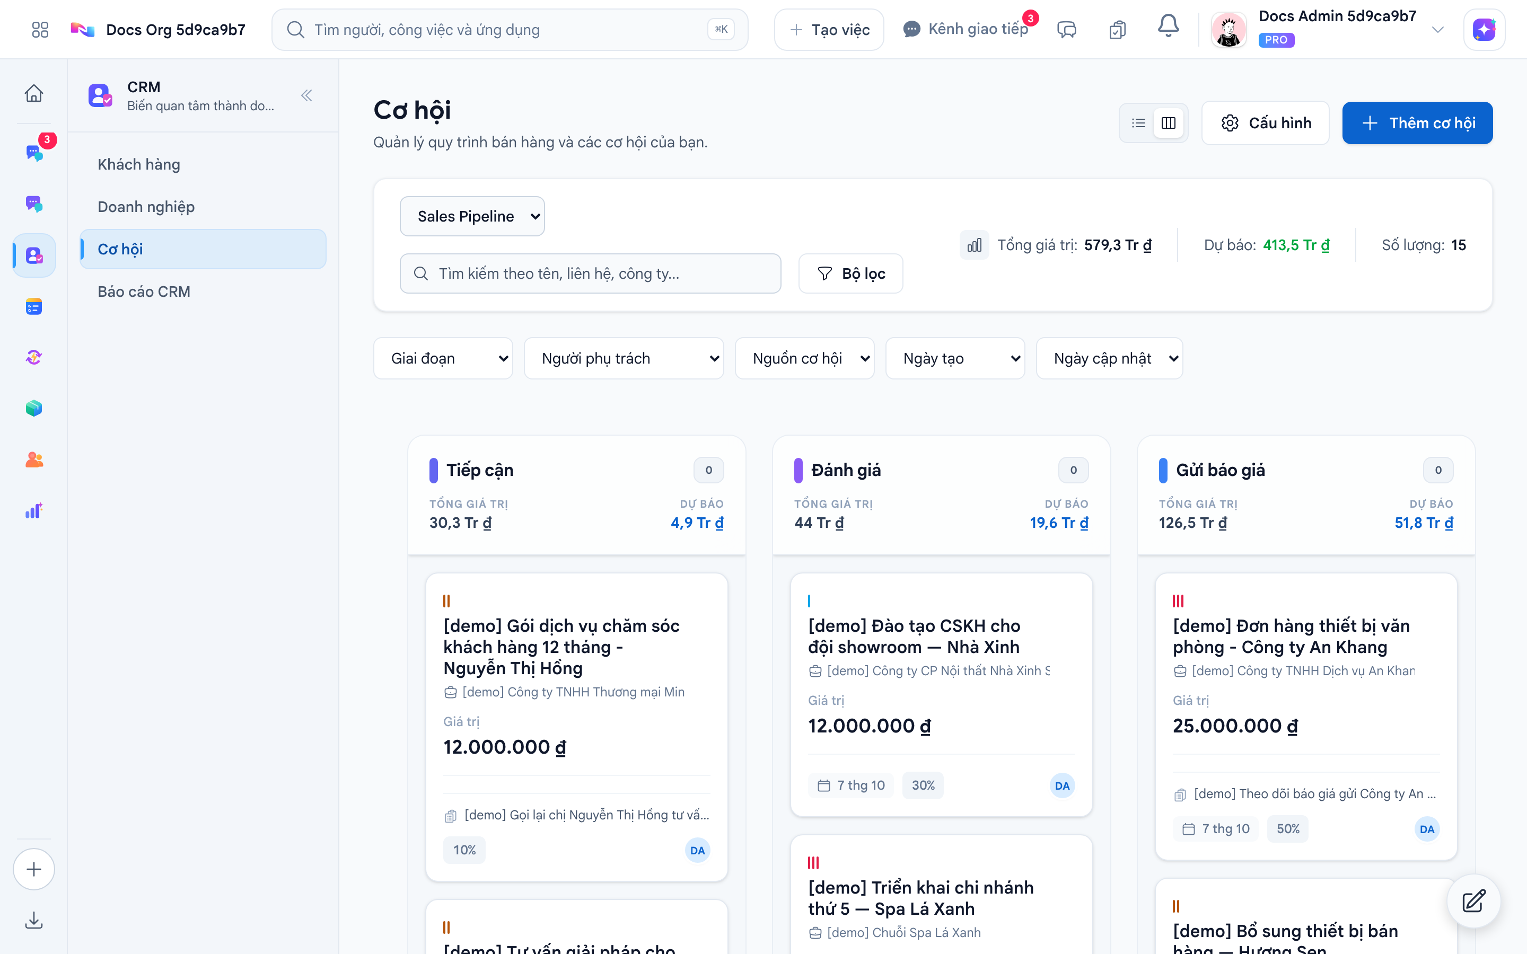
Task: Open the clipboard tasks icon in header
Action: click(x=1118, y=30)
